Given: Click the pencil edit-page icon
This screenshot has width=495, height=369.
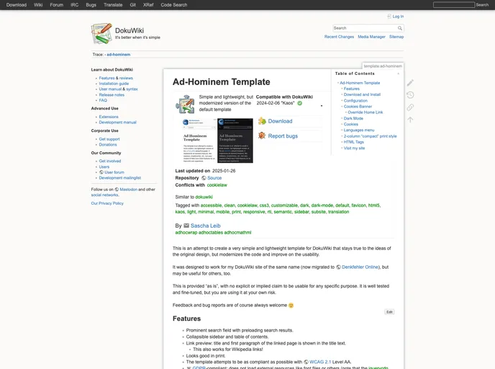Looking at the screenshot, I should pyautogui.click(x=410, y=83).
